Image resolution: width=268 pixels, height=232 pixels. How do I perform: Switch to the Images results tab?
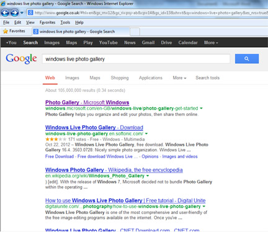72,78
